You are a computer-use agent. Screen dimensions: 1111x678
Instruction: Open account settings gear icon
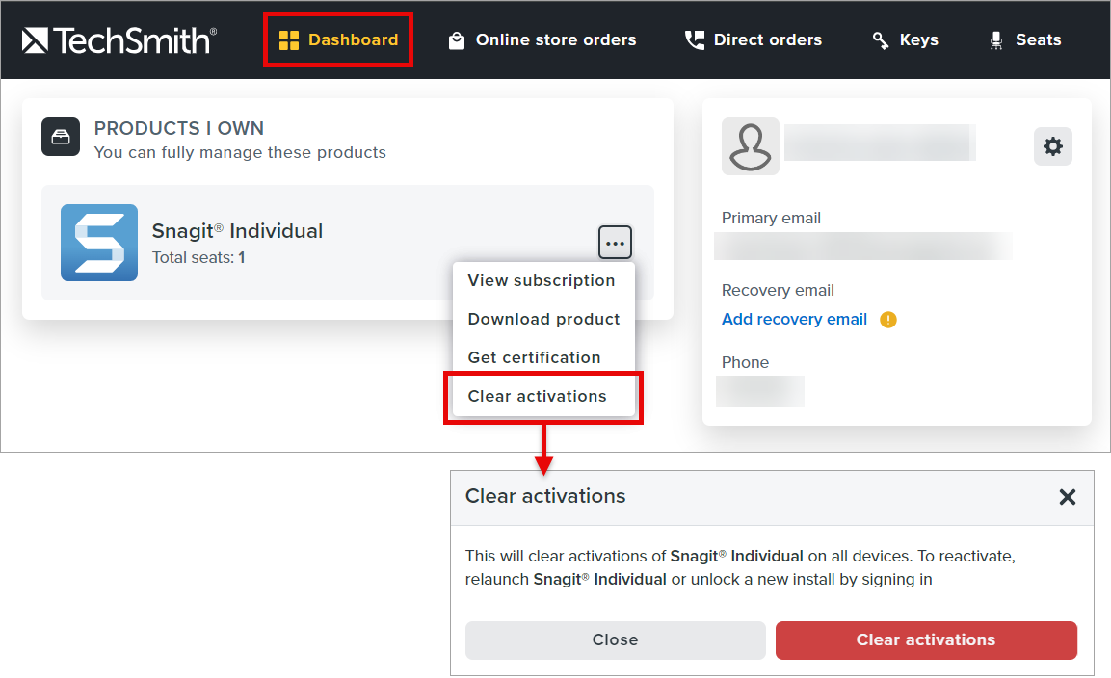(1053, 146)
